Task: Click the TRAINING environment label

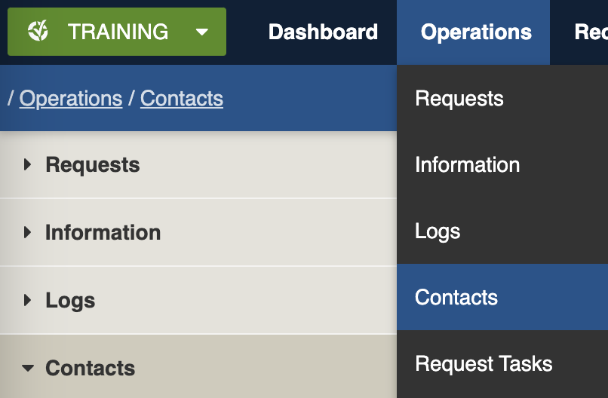Action: tap(118, 32)
